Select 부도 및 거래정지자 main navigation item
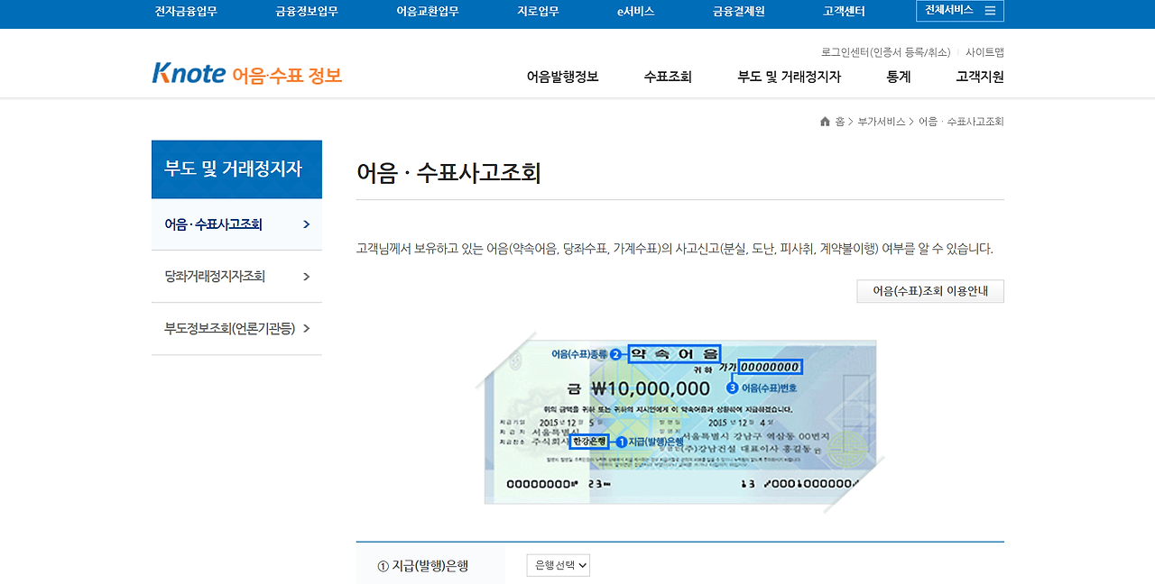 [x=790, y=77]
